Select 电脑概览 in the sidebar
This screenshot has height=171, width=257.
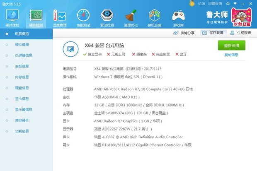[x=26, y=34]
